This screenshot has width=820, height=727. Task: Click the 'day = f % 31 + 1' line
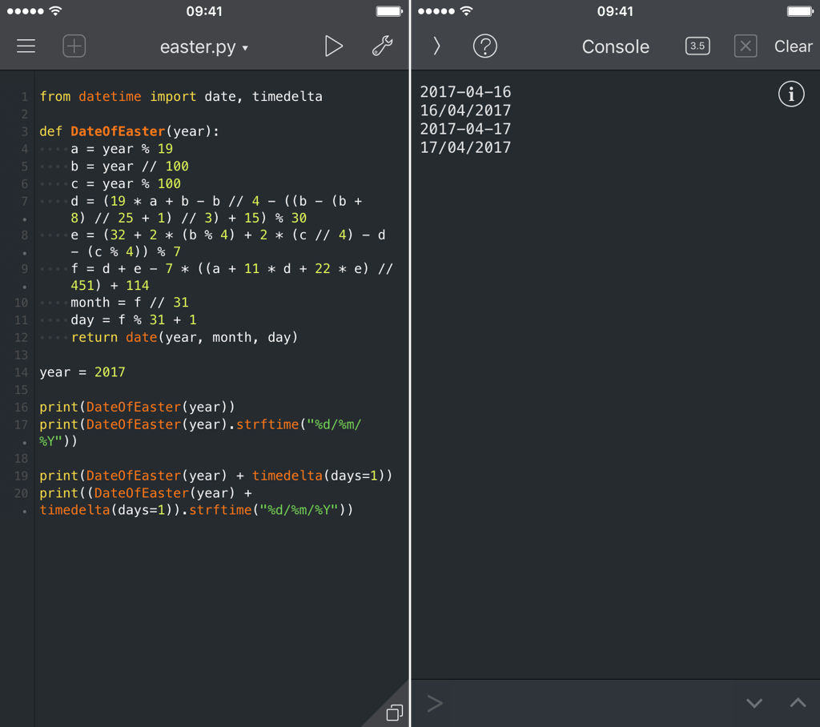pos(134,319)
